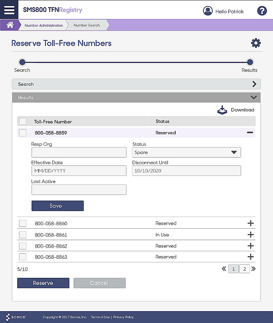Go to the previous results page arrow
This screenshot has height=323, width=273.
[224, 268]
